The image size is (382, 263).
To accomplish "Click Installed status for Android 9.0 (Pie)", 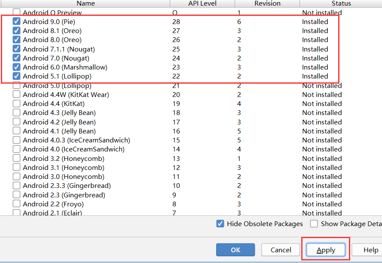I will coord(315,21).
